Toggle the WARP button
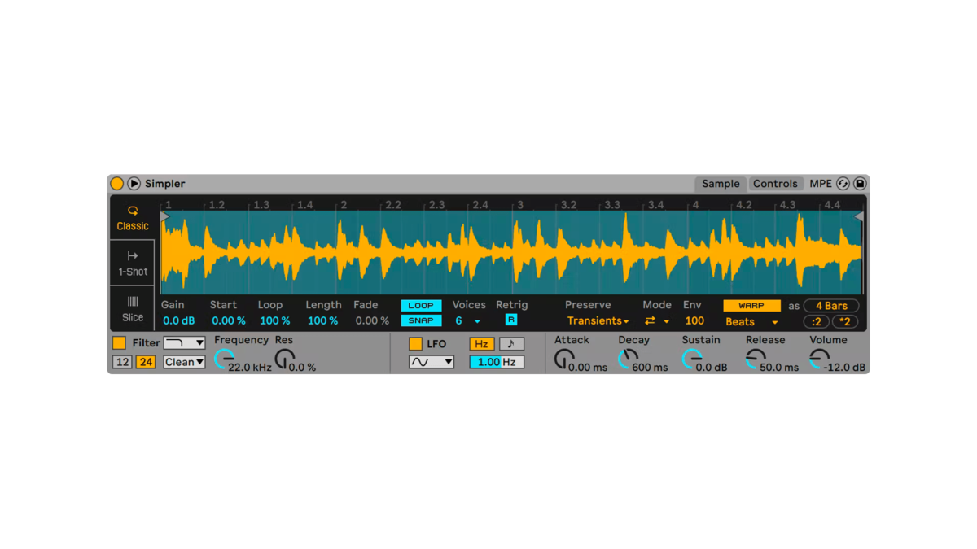This screenshot has width=977, height=549. coord(751,306)
